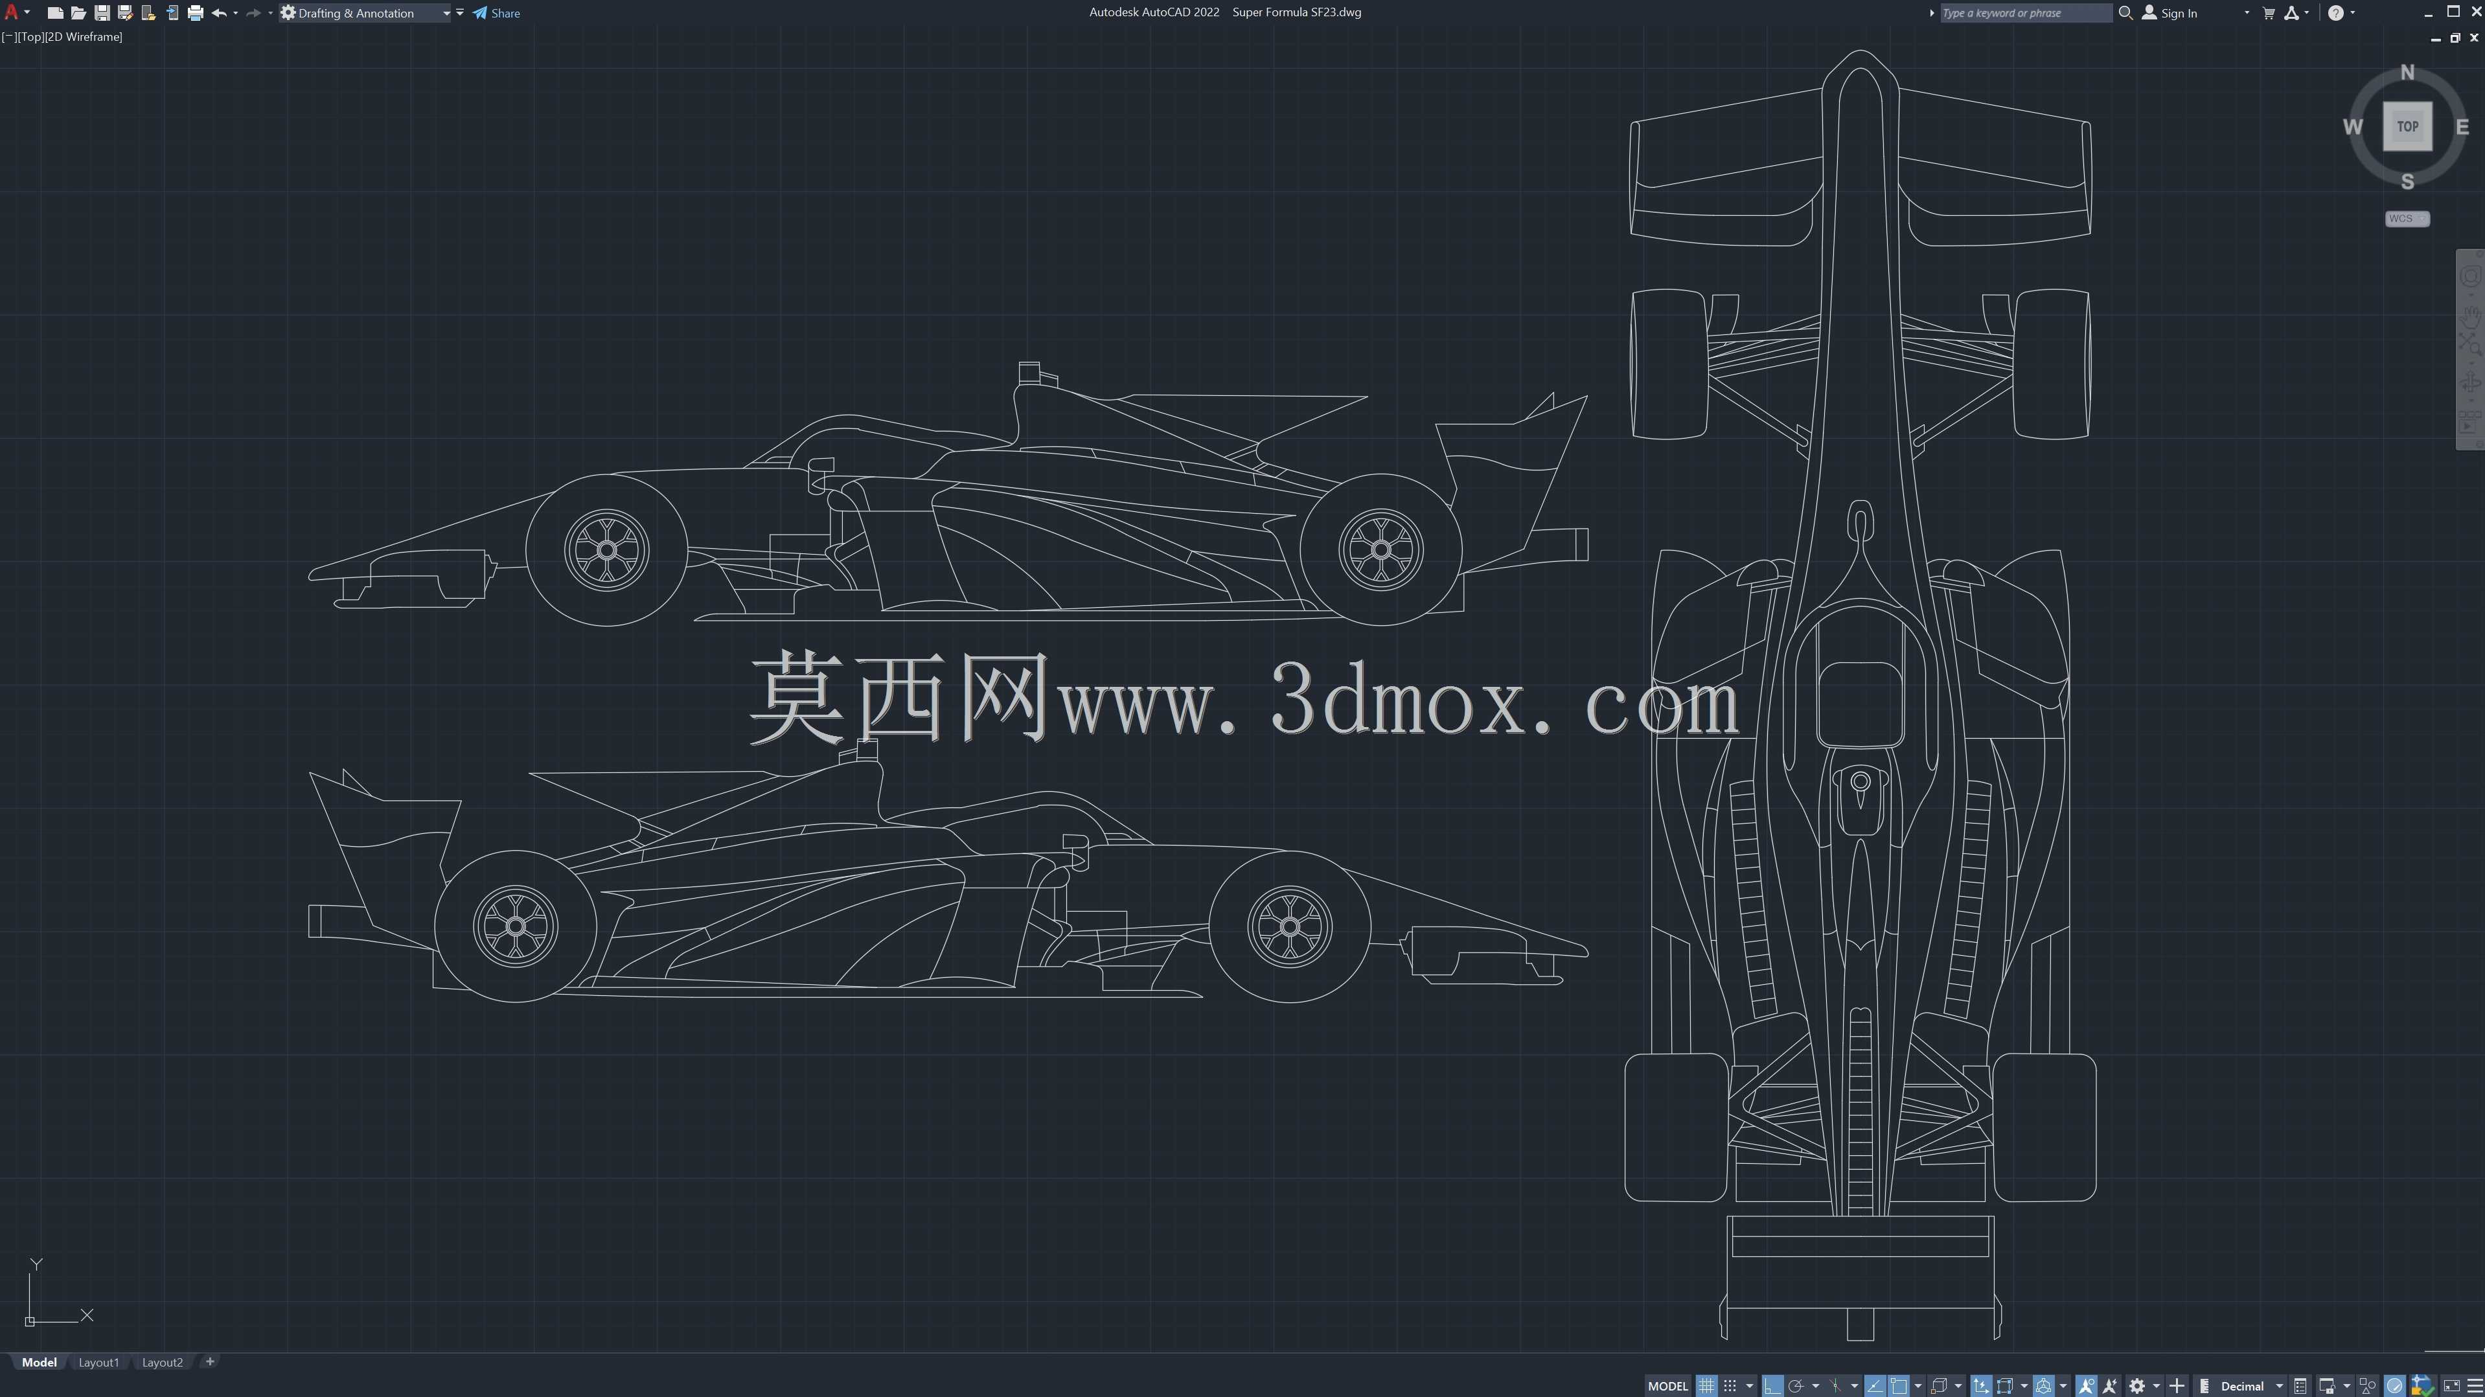Open from Web & Mobile icon
This screenshot has width=2485, height=1397.
click(x=148, y=12)
